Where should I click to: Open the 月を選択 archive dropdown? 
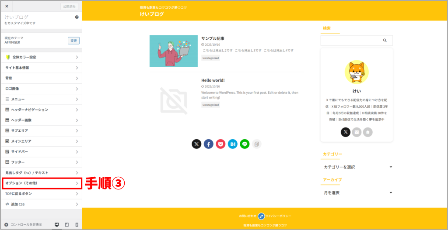tap(357, 192)
